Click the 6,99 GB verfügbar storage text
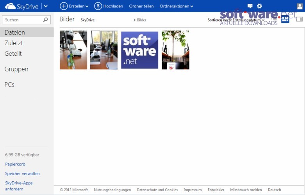This screenshot has height=195, width=305. 22,155
